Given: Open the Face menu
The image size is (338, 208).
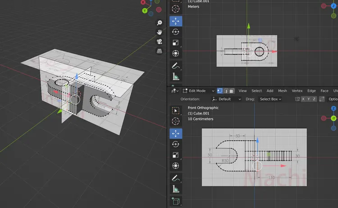Looking at the screenshot, I should tap(324, 91).
